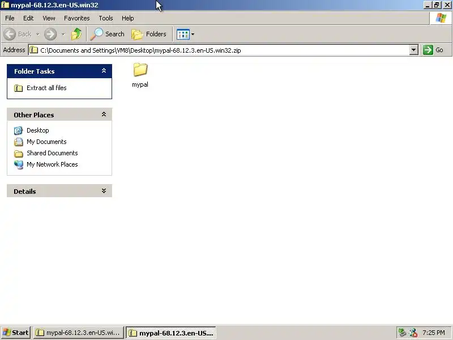Viewport: 453px width, 340px height.
Task: Toggle the Folders tree pane
Action: pyautogui.click(x=149, y=34)
